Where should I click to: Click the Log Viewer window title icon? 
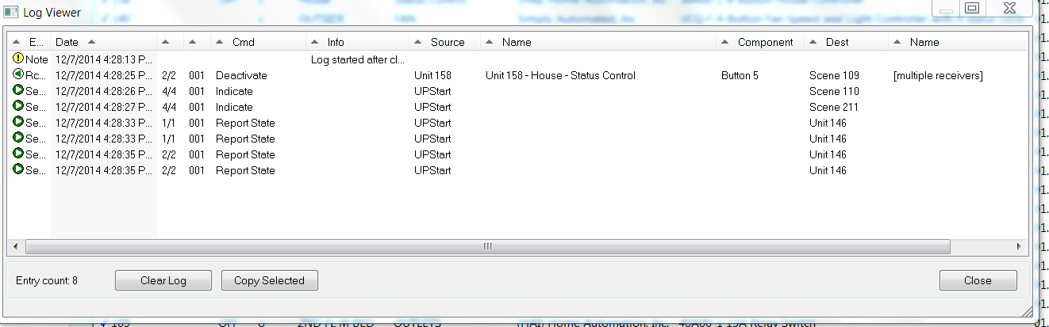12,13
